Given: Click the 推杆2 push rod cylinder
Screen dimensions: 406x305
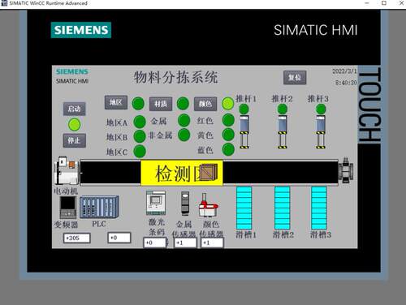Looking at the screenshot, I should 283,132.
